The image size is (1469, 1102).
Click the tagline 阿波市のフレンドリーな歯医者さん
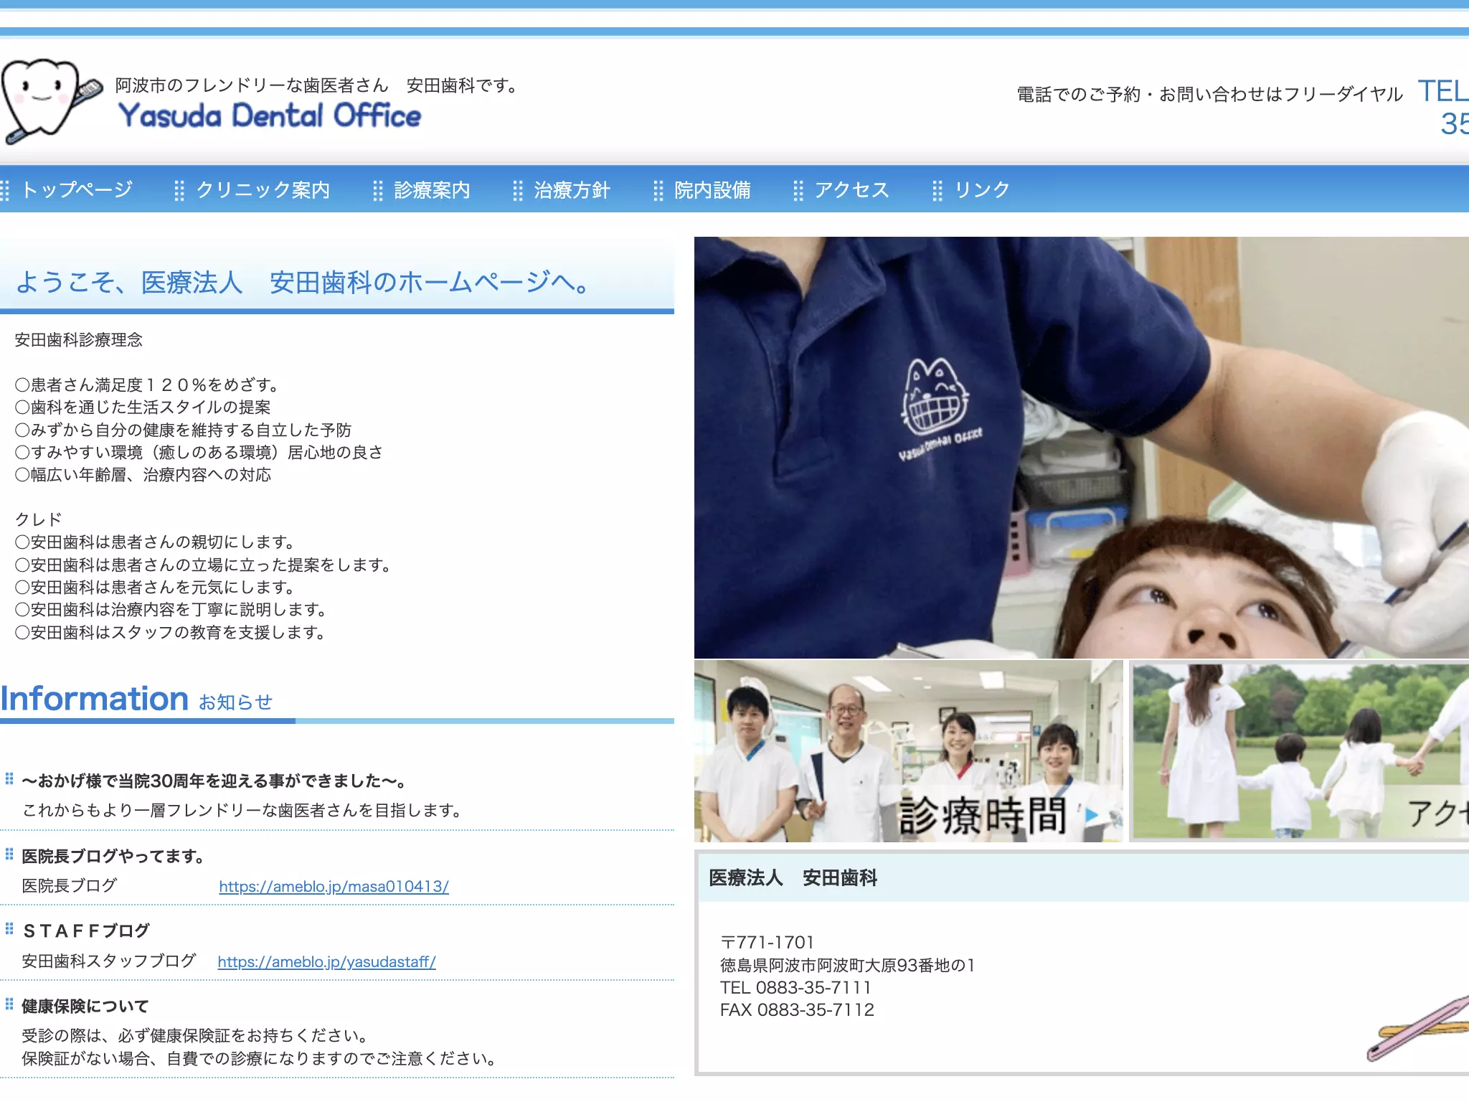pyautogui.click(x=252, y=85)
